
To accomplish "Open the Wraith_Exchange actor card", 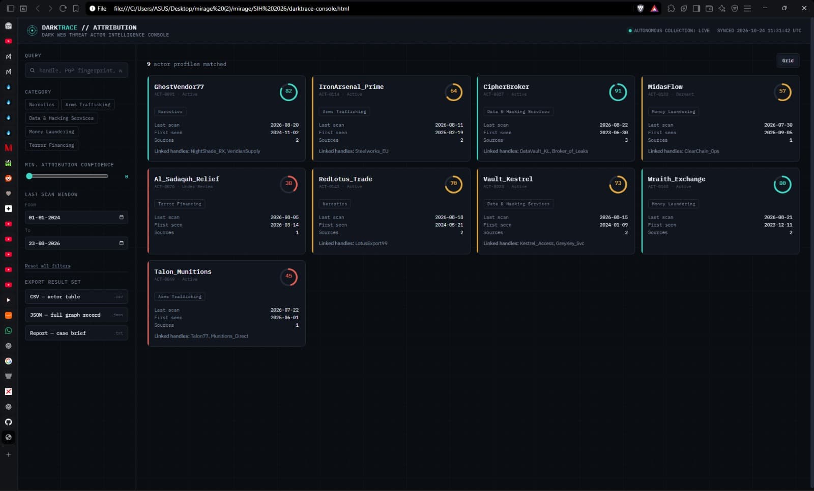I will click(x=720, y=211).
